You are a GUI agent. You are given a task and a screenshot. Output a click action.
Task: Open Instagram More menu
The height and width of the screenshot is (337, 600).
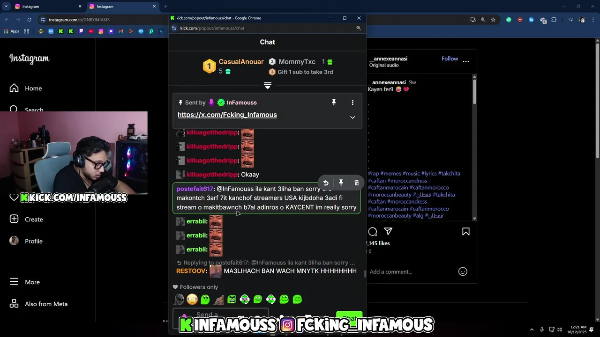pos(25,282)
